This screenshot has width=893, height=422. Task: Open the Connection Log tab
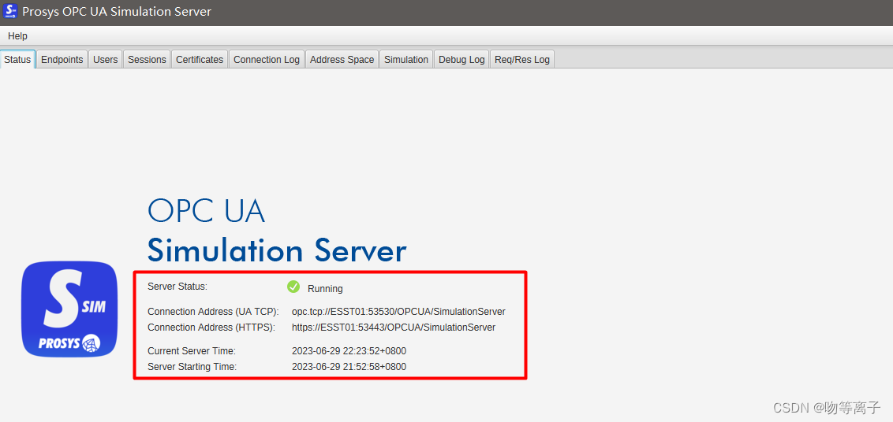(x=267, y=59)
